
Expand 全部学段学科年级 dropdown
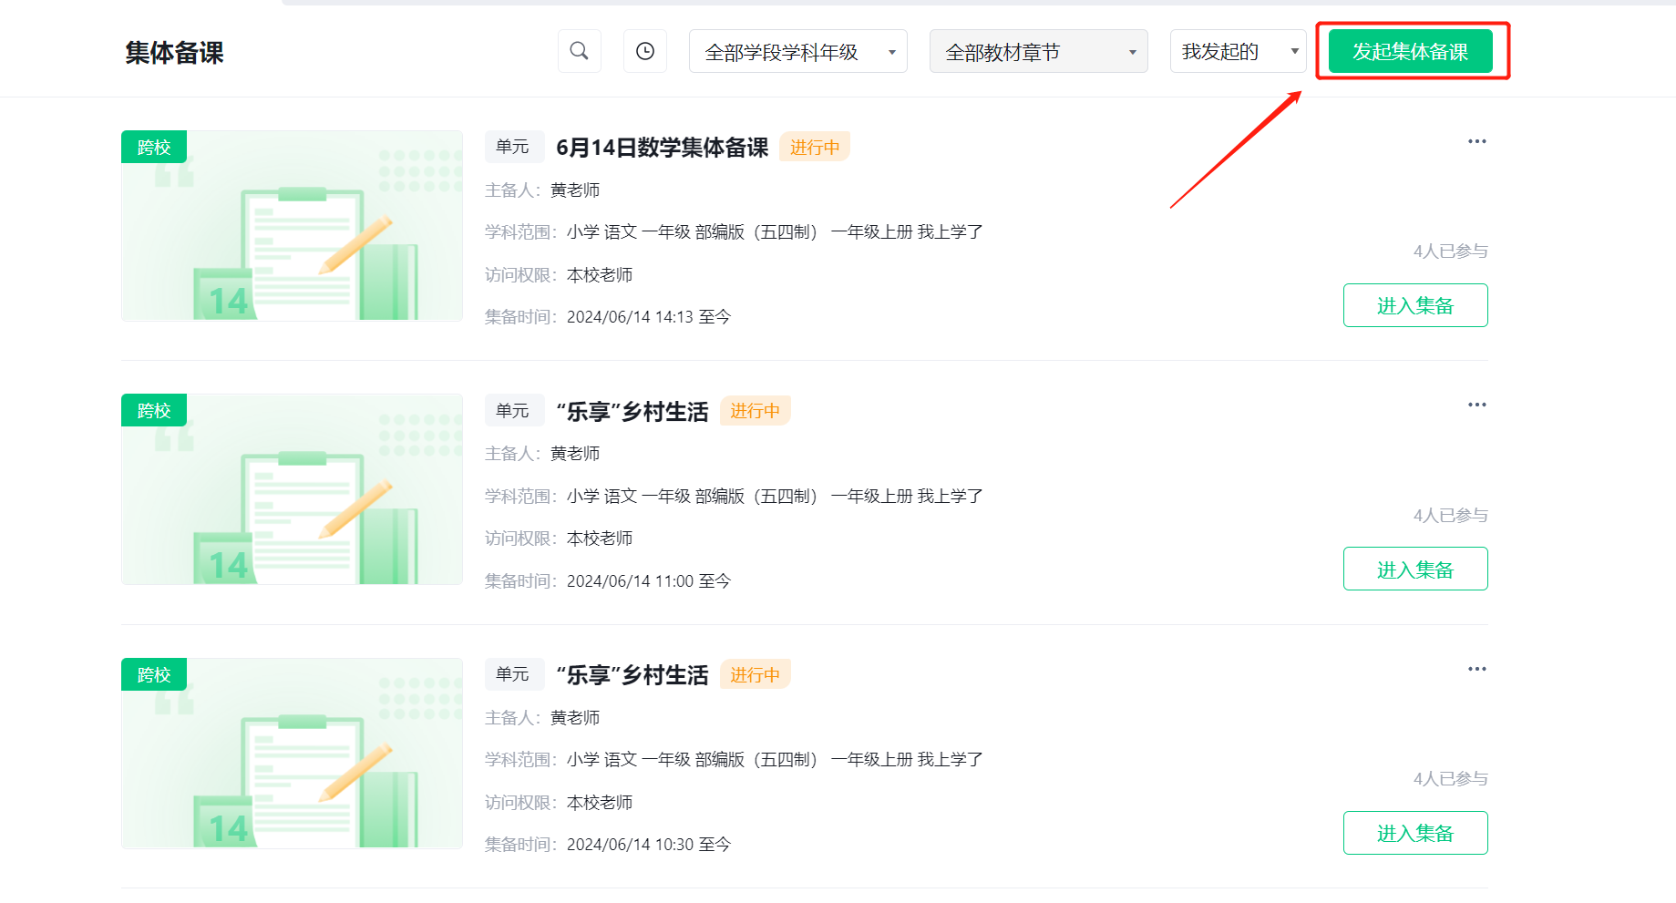pyautogui.click(x=798, y=51)
